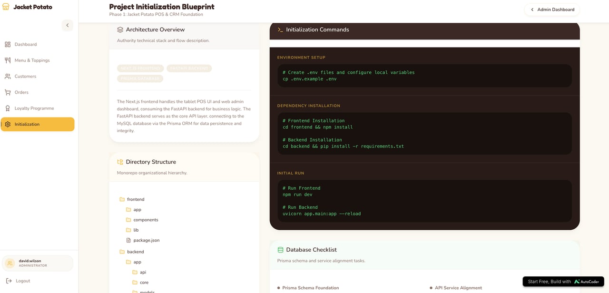Click the components folder icon
Viewport: 609px width, 293px height.
[128, 220]
